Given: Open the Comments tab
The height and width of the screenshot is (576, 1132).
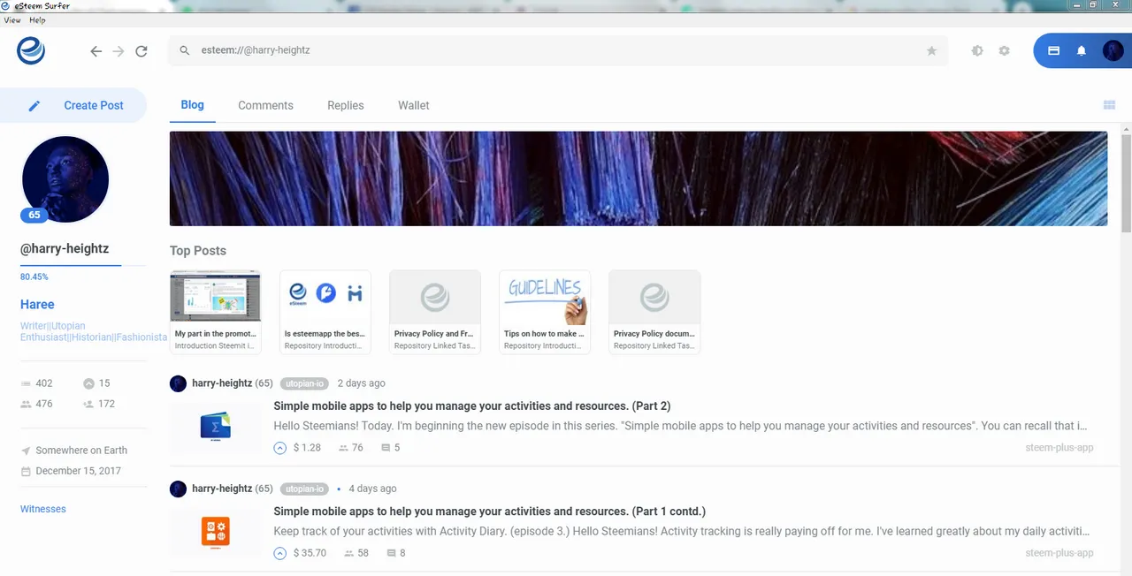Looking at the screenshot, I should tap(265, 105).
